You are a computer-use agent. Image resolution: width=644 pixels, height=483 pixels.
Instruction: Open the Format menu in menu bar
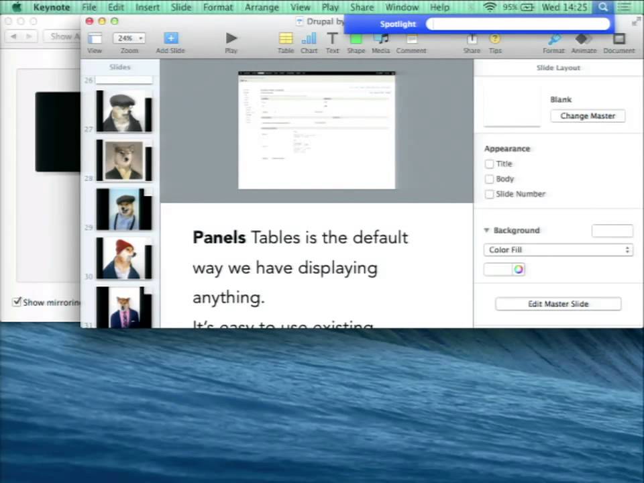(x=217, y=7)
